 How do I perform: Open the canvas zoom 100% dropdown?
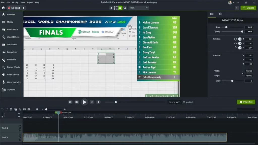click(x=138, y=8)
